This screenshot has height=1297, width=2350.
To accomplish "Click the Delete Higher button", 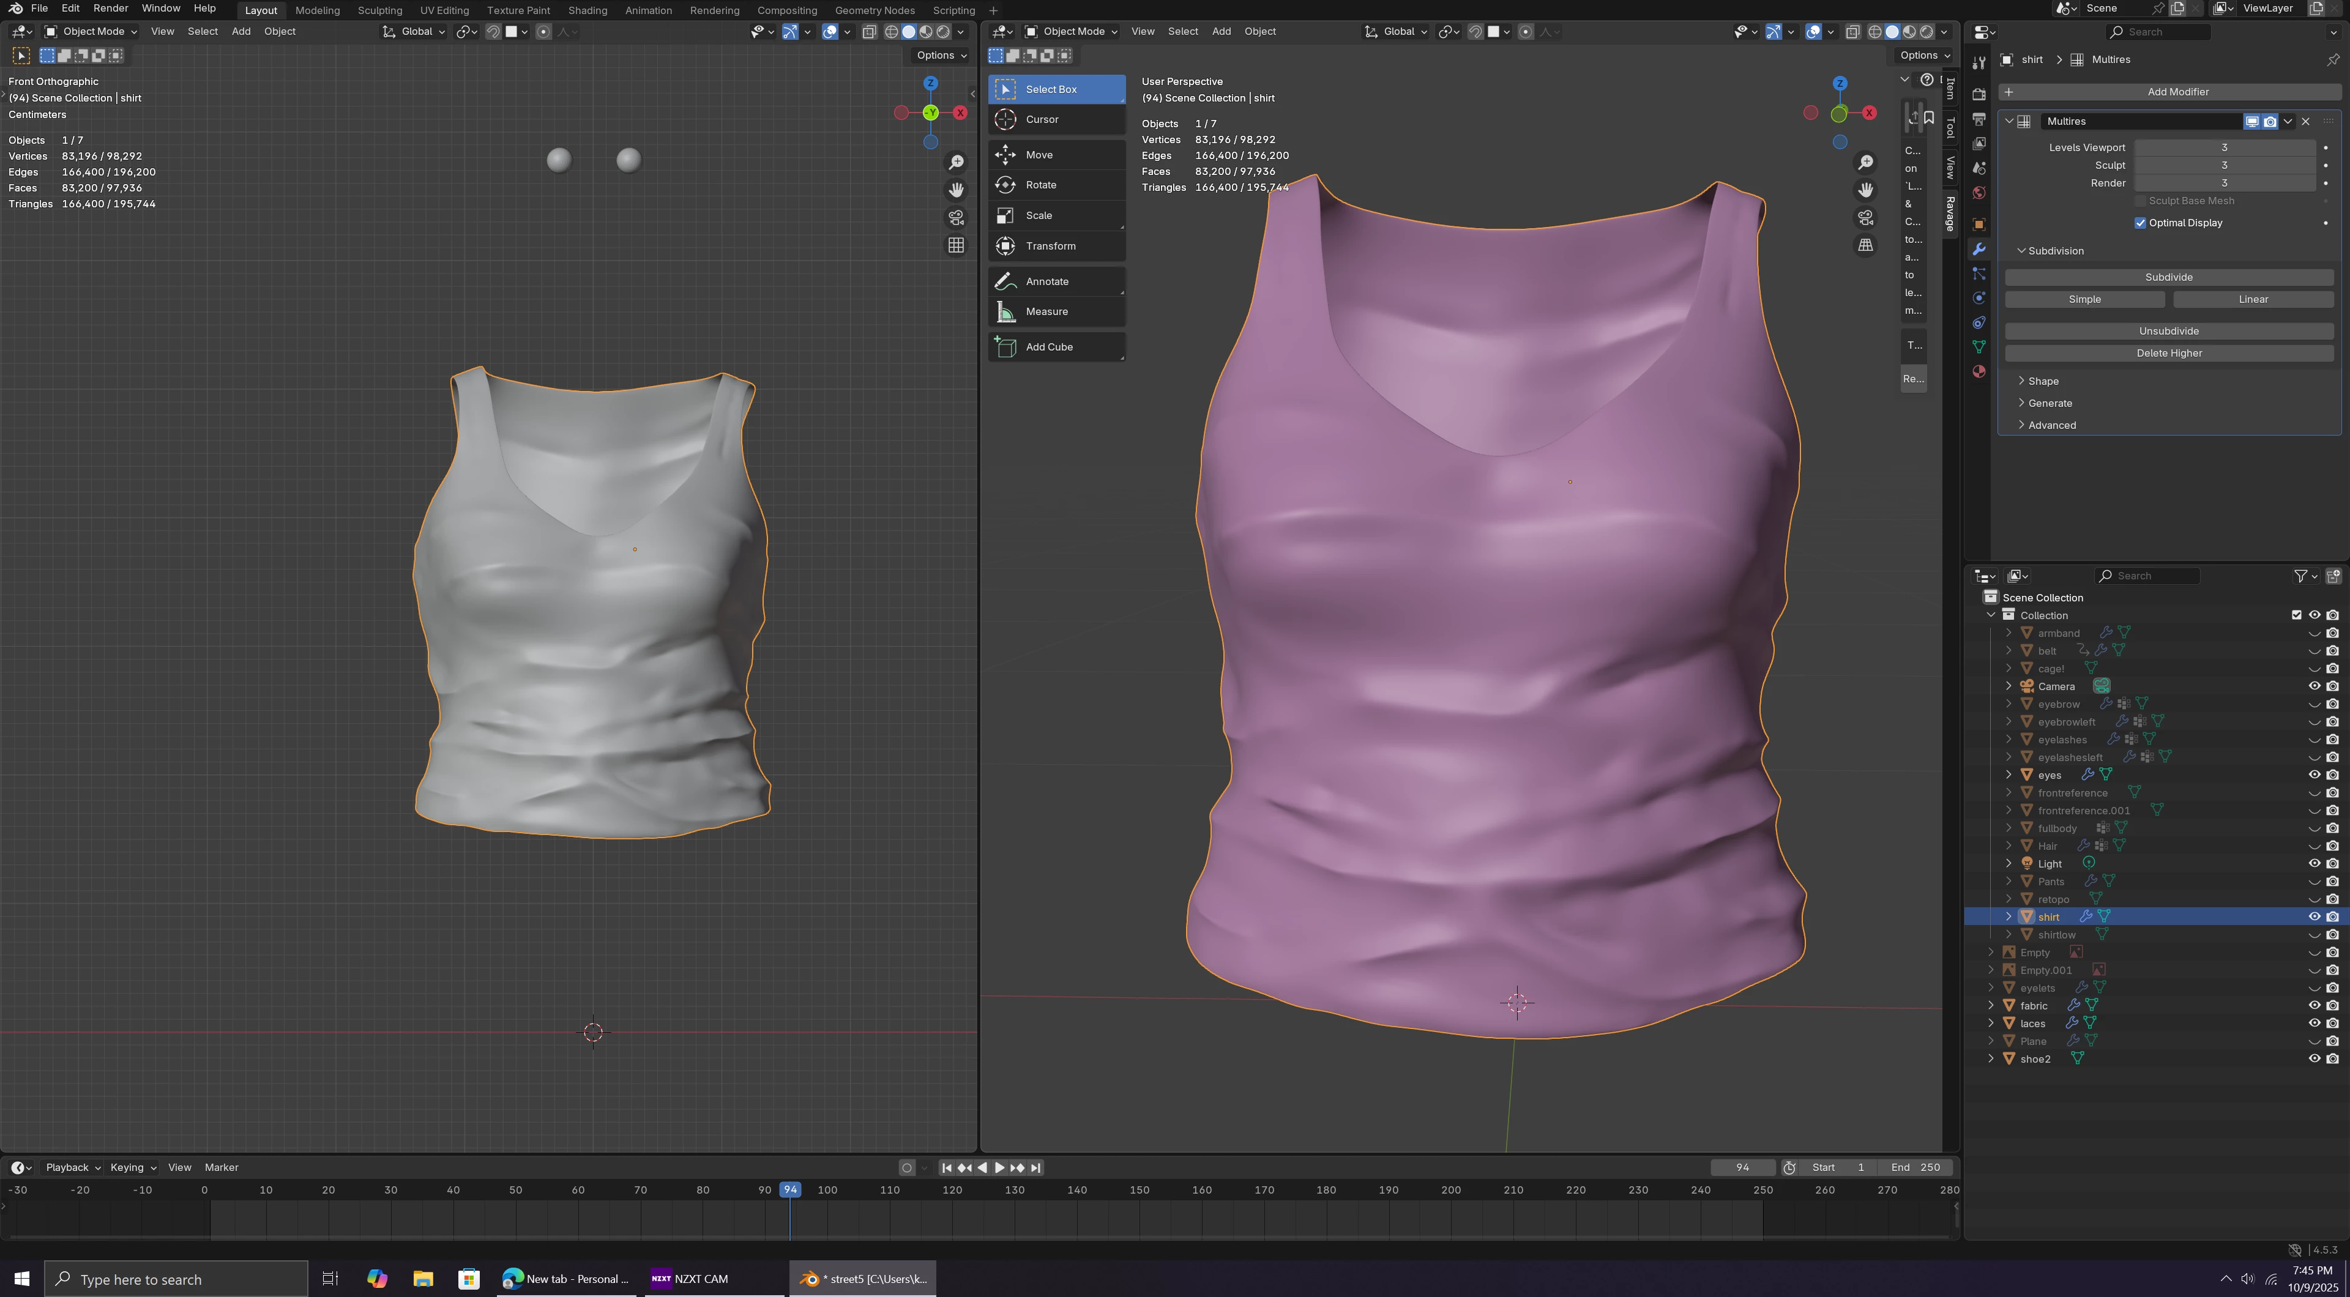I will pos(2168,354).
